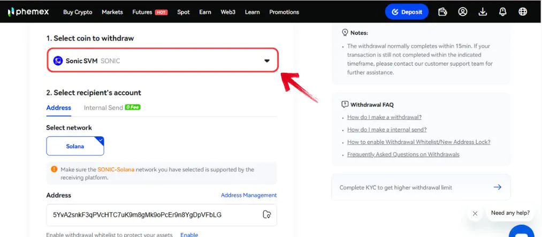Open 'How do I make a withdrawal?'
This screenshot has width=542, height=237.
384,117
